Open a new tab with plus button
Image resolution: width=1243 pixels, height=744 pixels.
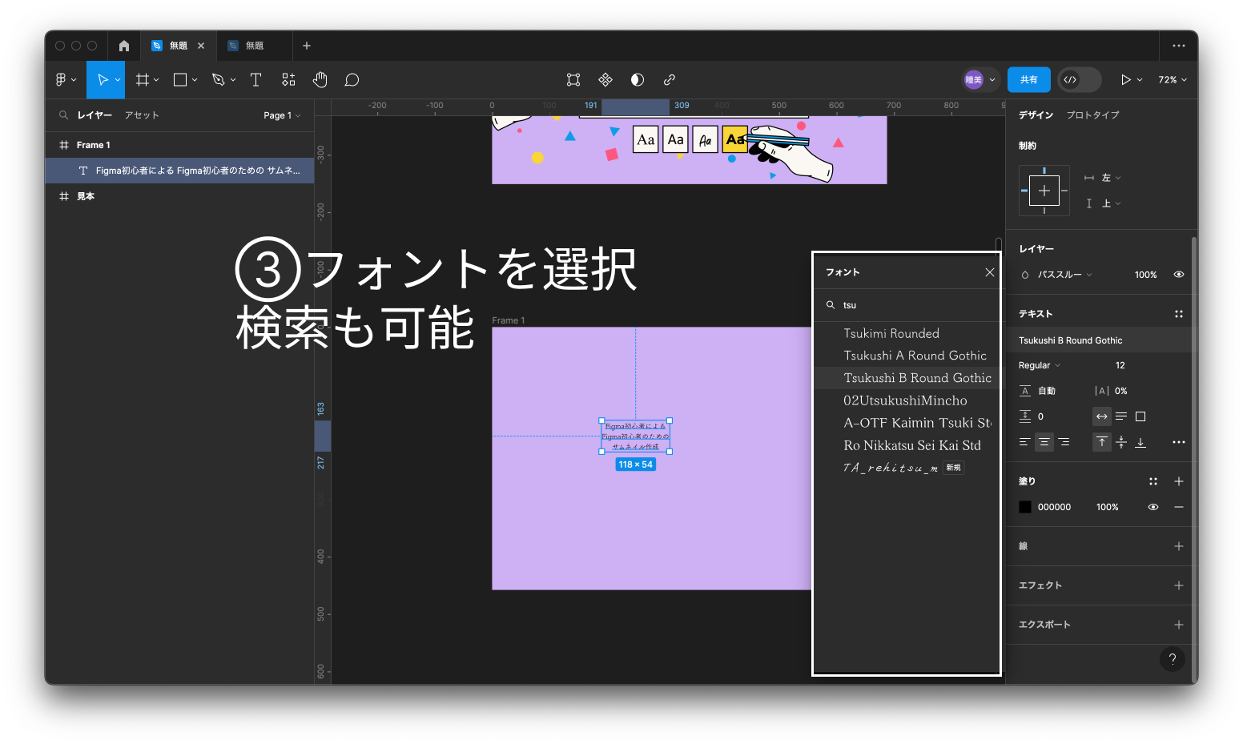click(x=307, y=46)
